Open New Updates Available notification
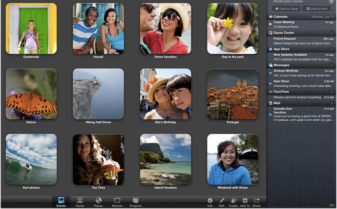This screenshot has width=337, height=209. click(301, 57)
